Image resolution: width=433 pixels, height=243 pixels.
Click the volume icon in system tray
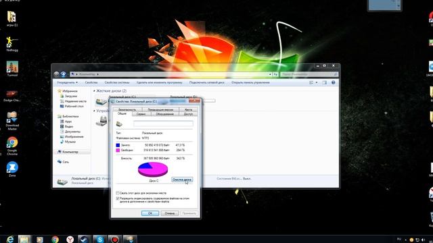424,240
